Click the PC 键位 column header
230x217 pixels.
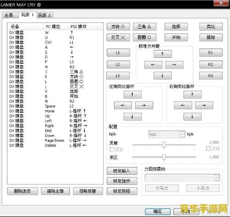[x=56, y=27]
